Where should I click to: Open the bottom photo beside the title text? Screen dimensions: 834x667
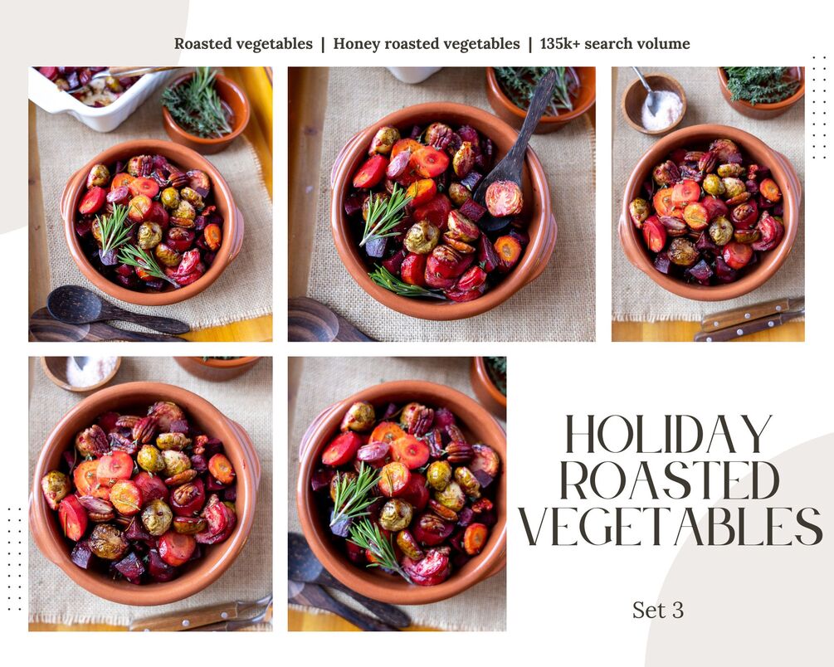(x=397, y=494)
